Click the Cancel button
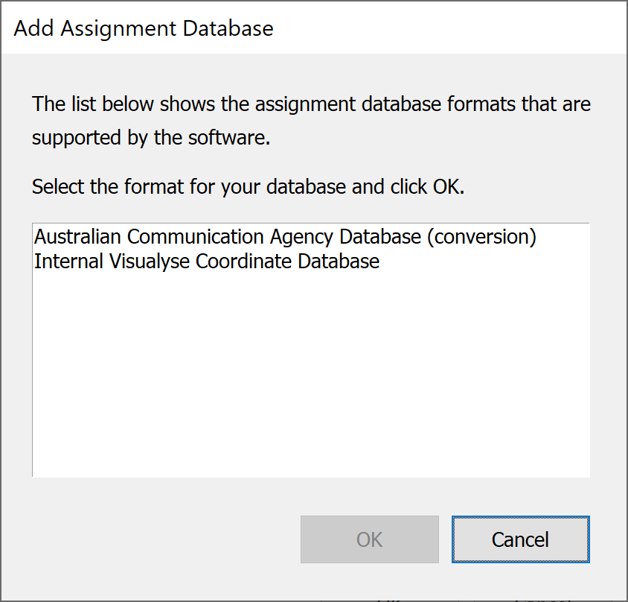Screen dimensions: 628x602 coord(520,539)
